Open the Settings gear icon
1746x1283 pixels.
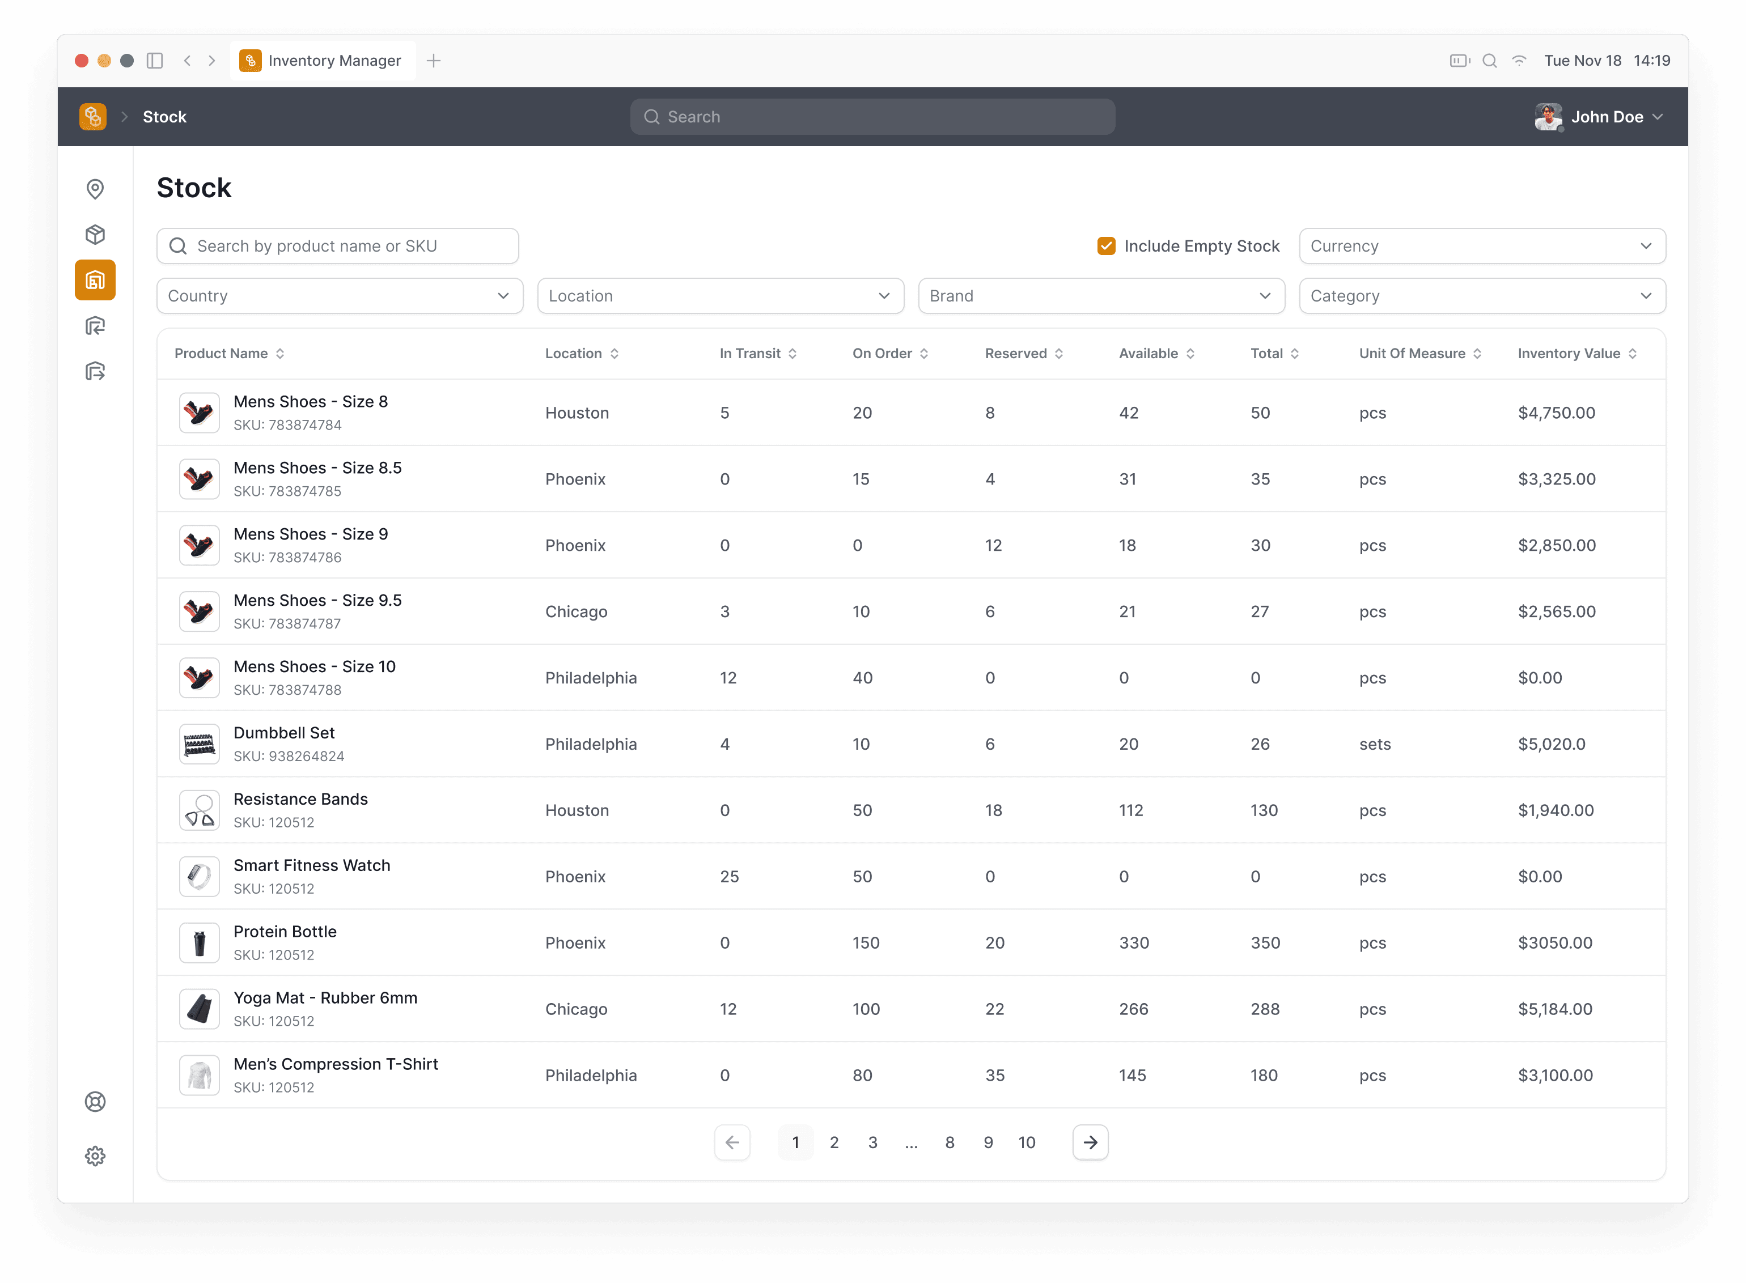point(95,1155)
